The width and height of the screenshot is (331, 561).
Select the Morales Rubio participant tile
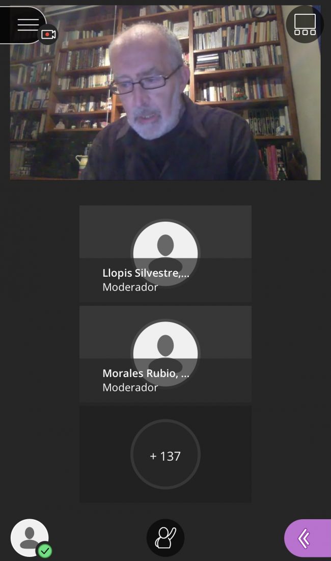[165, 354]
